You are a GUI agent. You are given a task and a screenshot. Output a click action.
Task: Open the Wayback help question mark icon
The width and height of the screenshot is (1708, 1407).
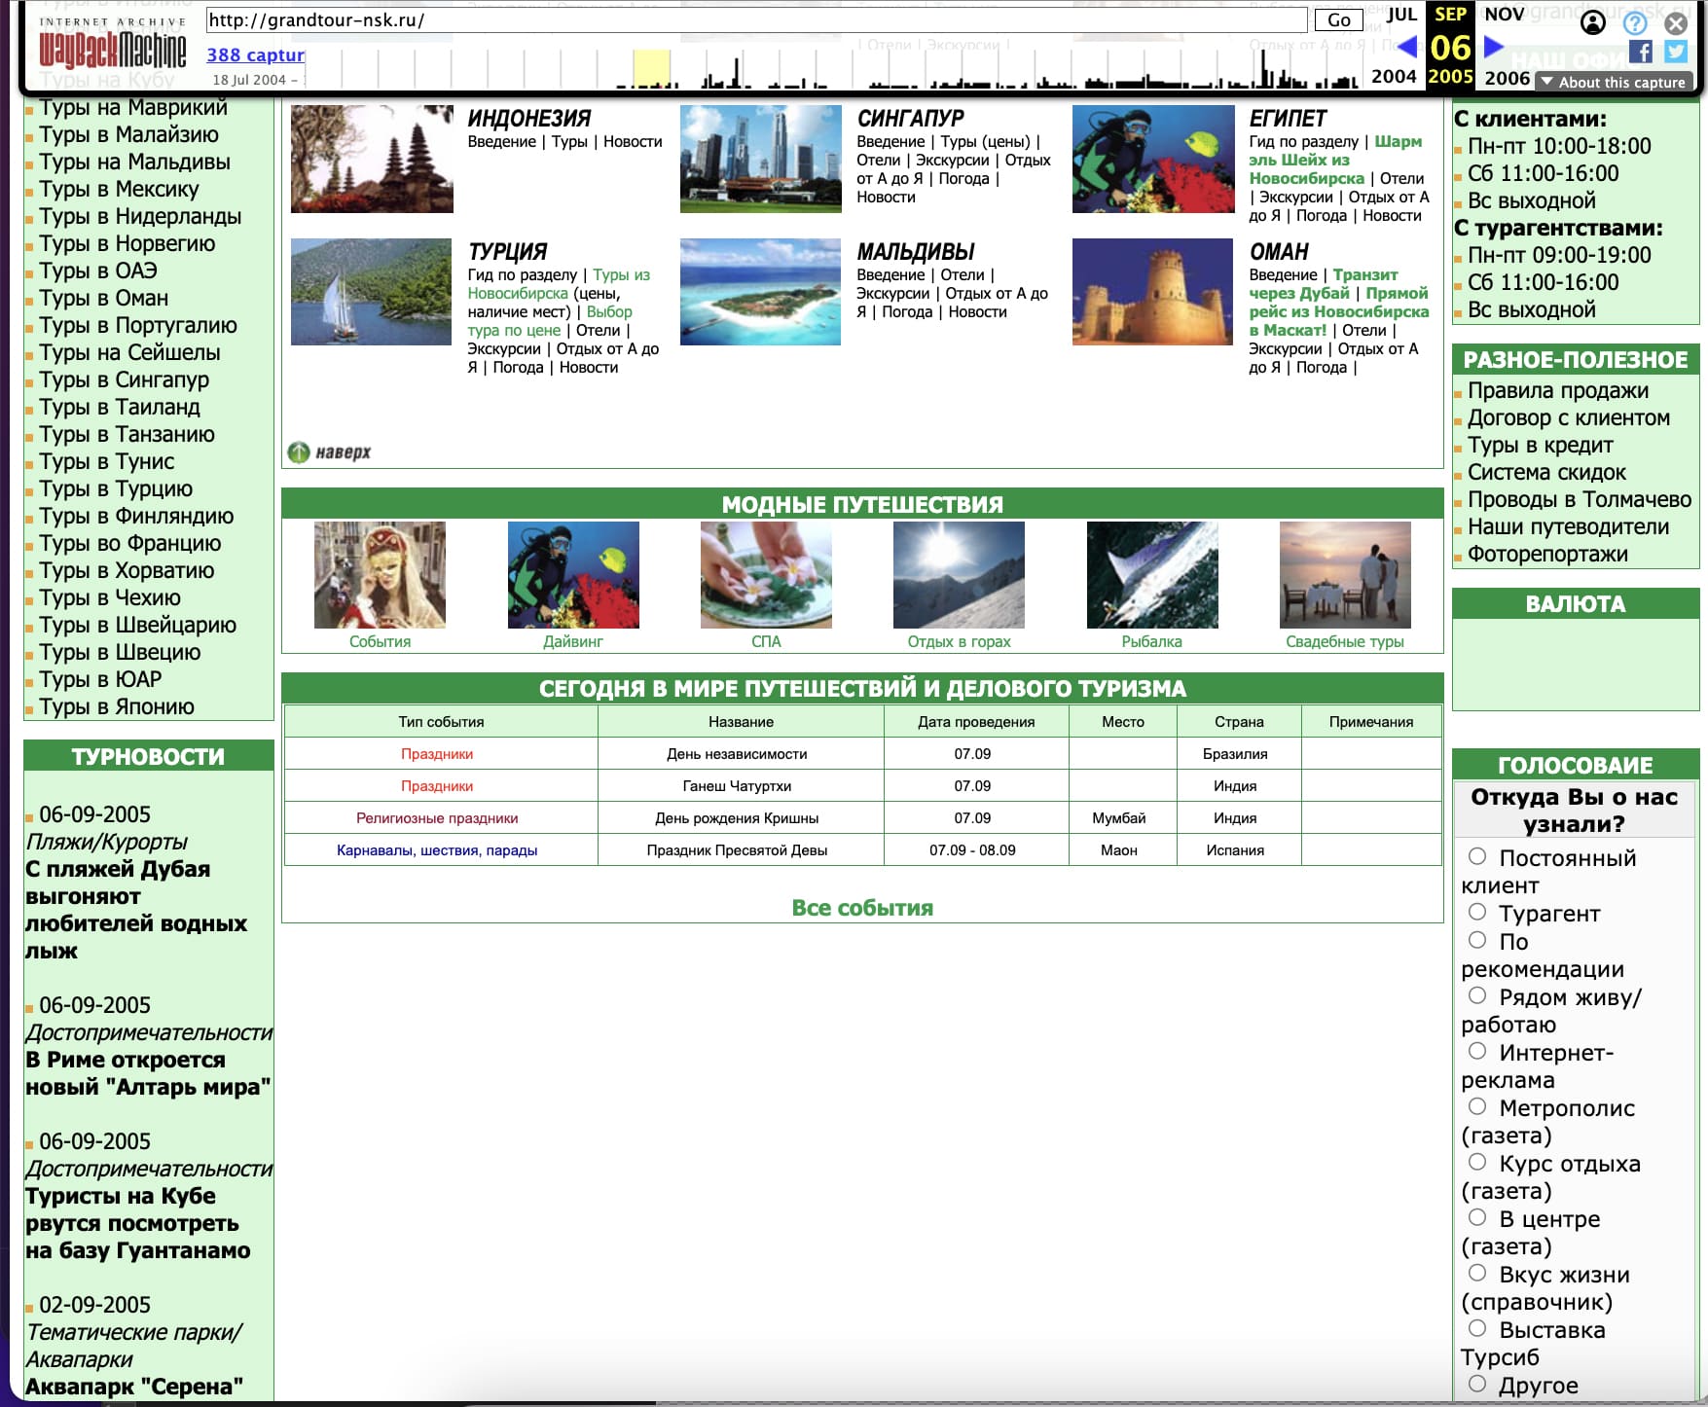coord(1635,21)
